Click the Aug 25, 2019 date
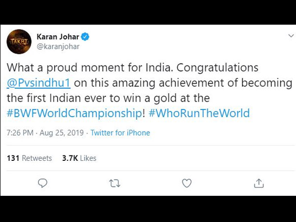Viewport: 296px width, 222px height. (x=62, y=133)
